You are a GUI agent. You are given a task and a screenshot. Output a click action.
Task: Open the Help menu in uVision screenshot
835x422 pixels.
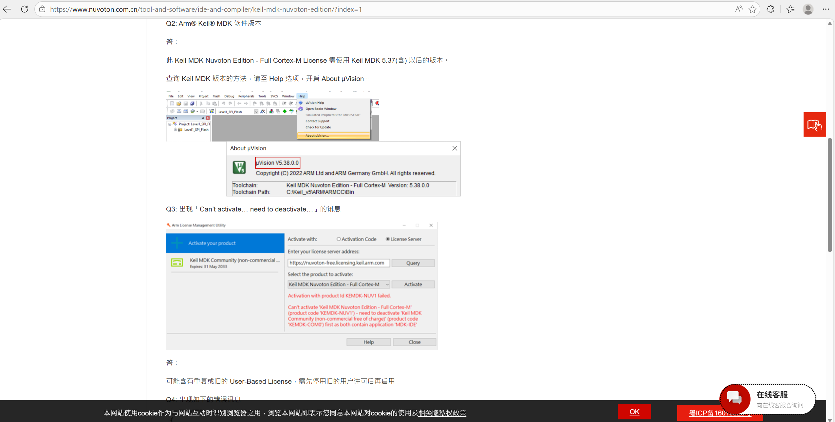click(x=302, y=96)
